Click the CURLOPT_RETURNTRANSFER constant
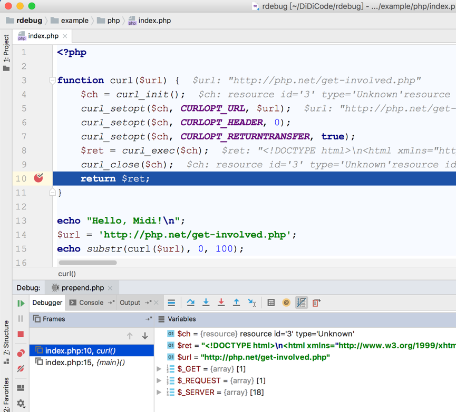 [246, 136]
